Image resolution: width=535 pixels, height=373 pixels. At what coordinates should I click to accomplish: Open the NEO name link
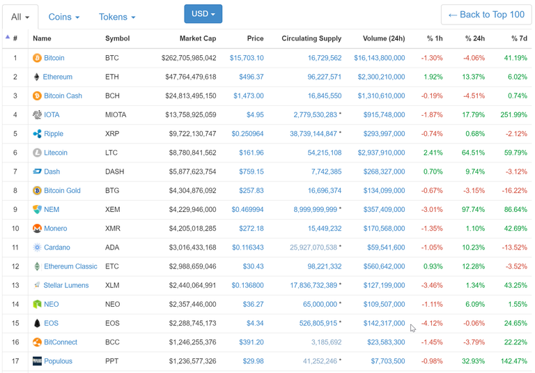click(x=51, y=305)
